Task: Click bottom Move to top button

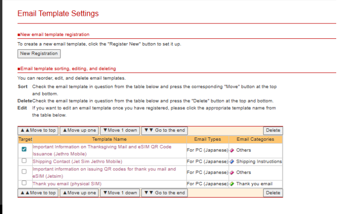Action: click(x=38, y=193)
